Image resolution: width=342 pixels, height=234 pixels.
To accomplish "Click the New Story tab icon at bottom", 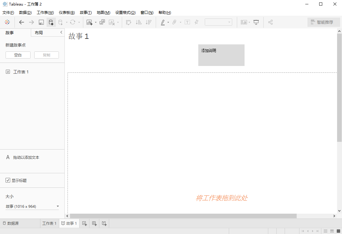I will click(104, 223).
